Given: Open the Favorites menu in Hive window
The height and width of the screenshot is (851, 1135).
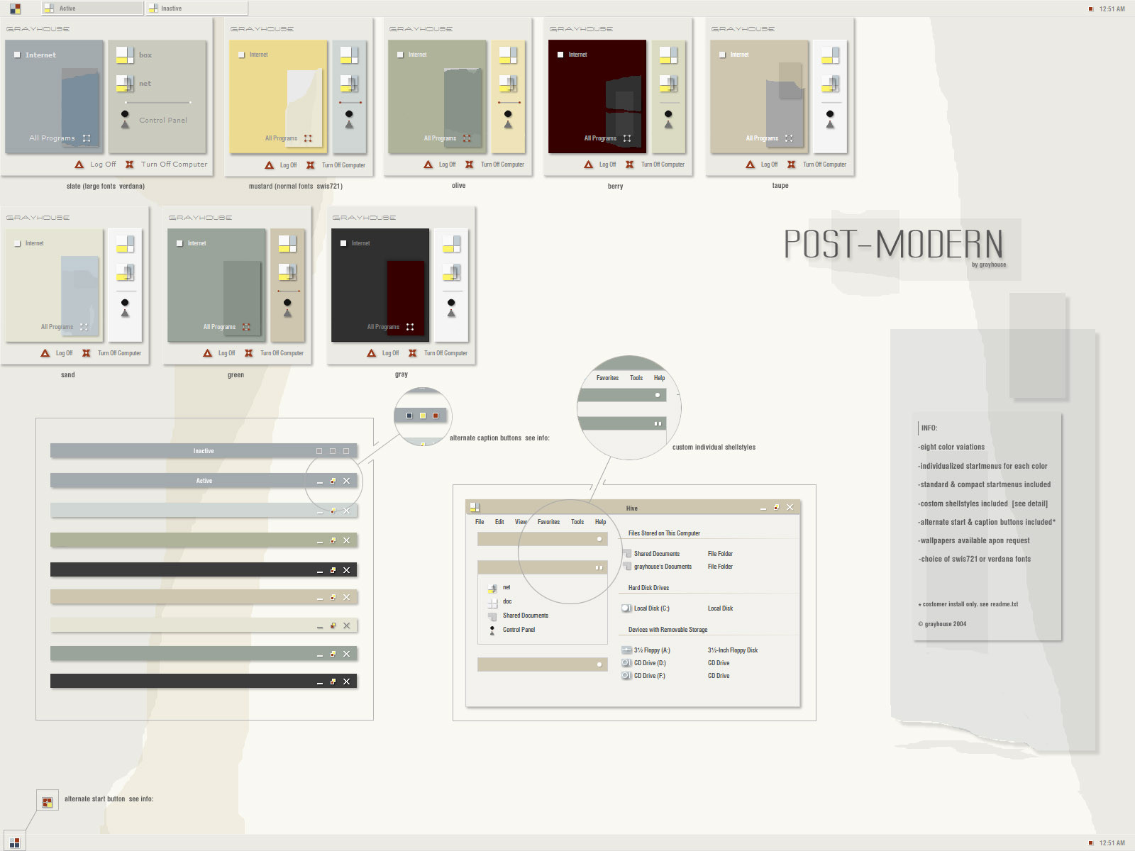Looking at the screenshot, I should tap(548, 522).
